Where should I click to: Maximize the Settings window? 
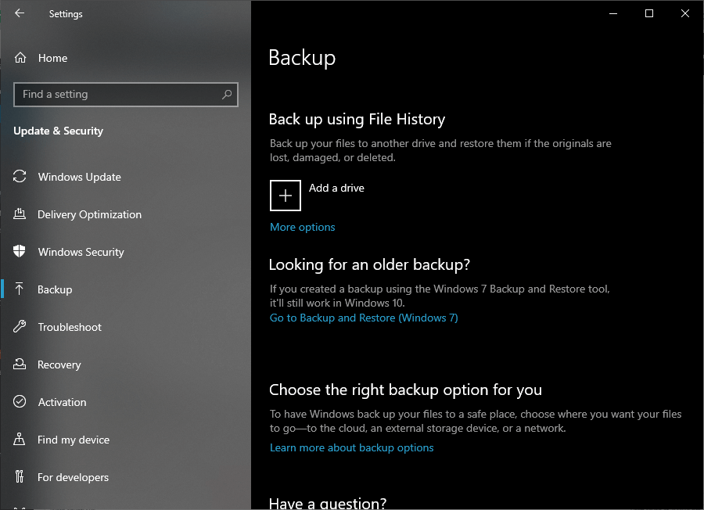point(648,13)
